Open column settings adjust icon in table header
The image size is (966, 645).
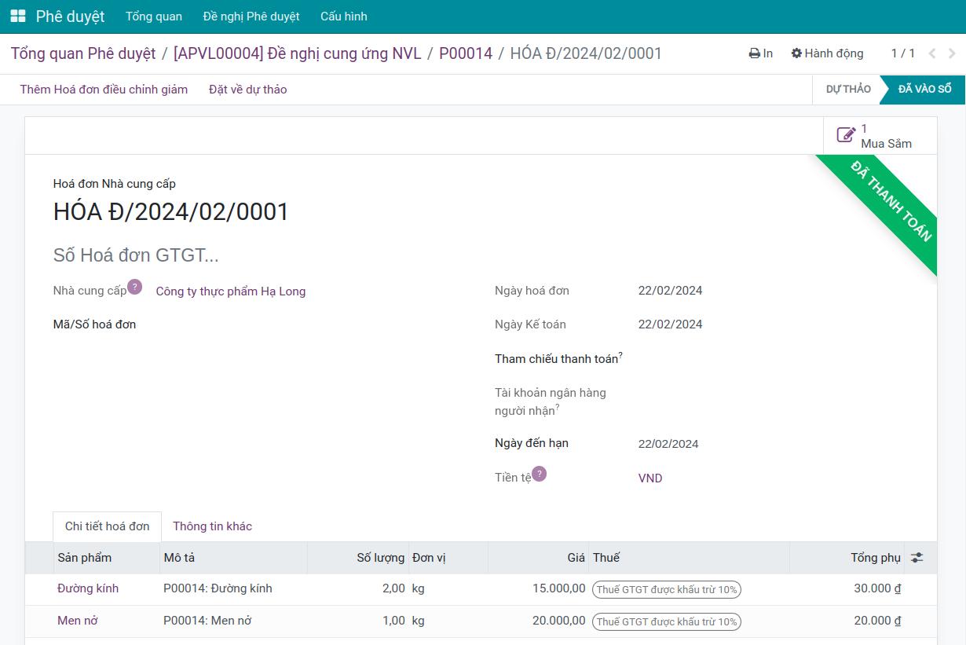917,558
